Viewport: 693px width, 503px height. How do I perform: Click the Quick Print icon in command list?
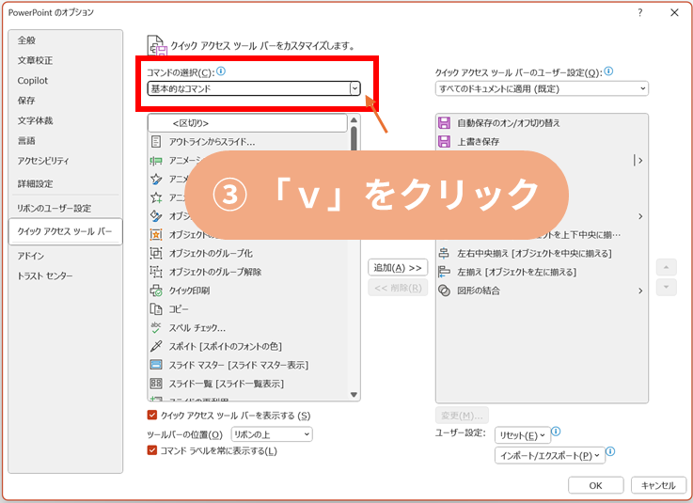click(x=156, y=291)
